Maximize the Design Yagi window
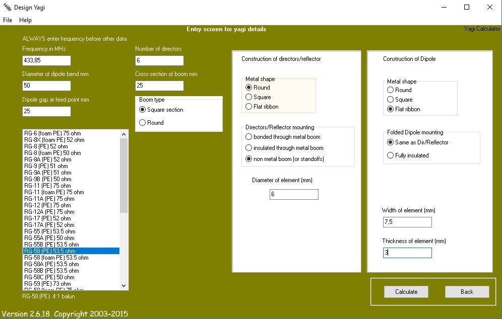The image size is (502, 319). pos(467,7)
